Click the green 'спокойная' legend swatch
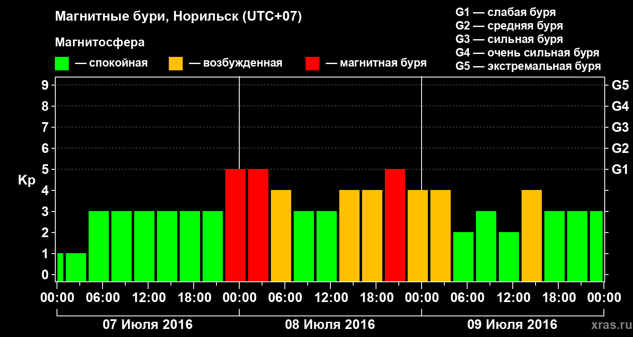This screenshot has width=633, height=337. point(62,64)
